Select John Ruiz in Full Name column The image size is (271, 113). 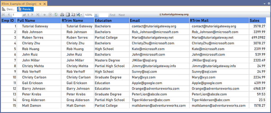(x=30, y=55)
